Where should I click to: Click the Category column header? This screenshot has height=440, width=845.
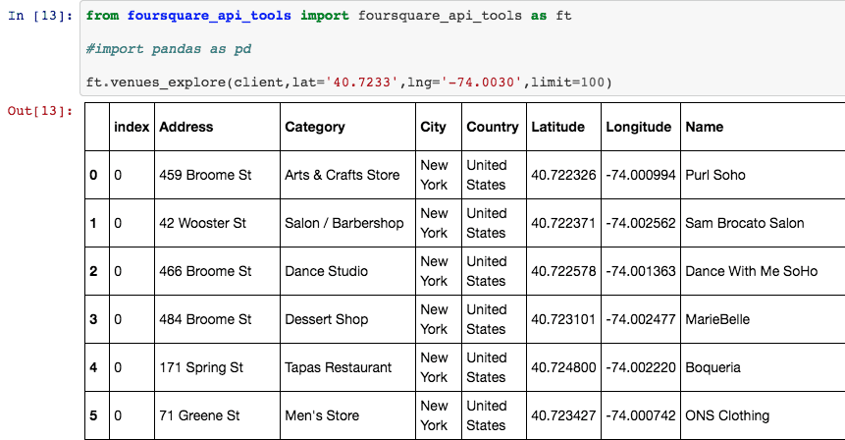tap(315, 127)
